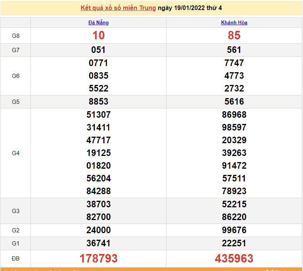The image size is (303, 271).
Task: Select G5 number 8853
Action: 99,102
